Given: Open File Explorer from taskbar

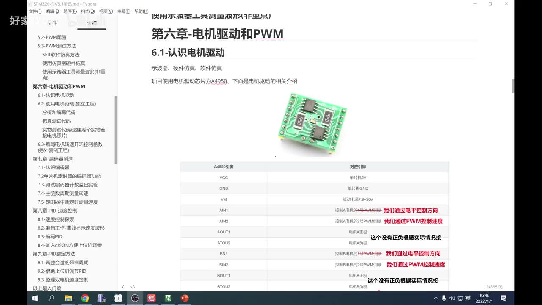Looking at the screenshot, I should (x=68, y=298).
